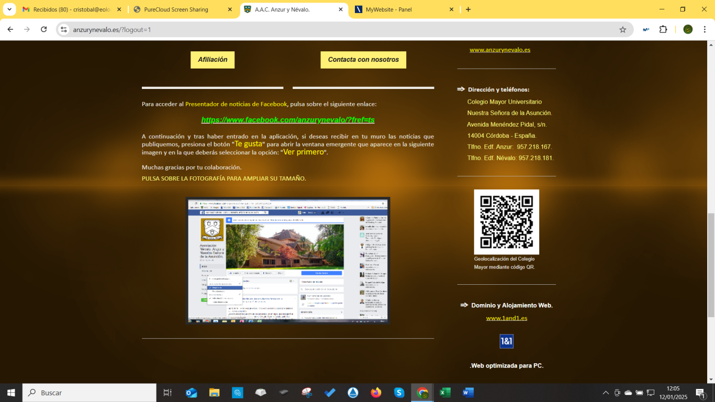Click the Afiliación button
This screenshot has width=715, height=402.
[x=213, y=60]
